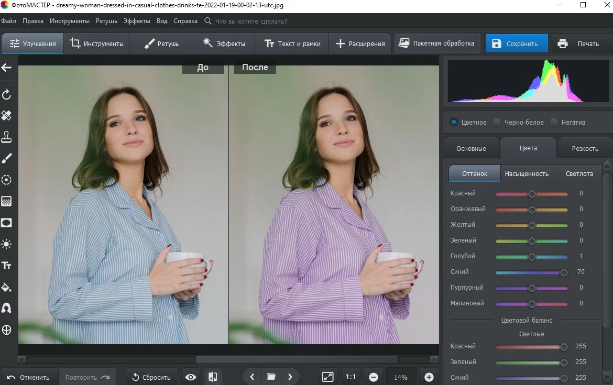Set zoom to 1:1

[x=351, y=377]
